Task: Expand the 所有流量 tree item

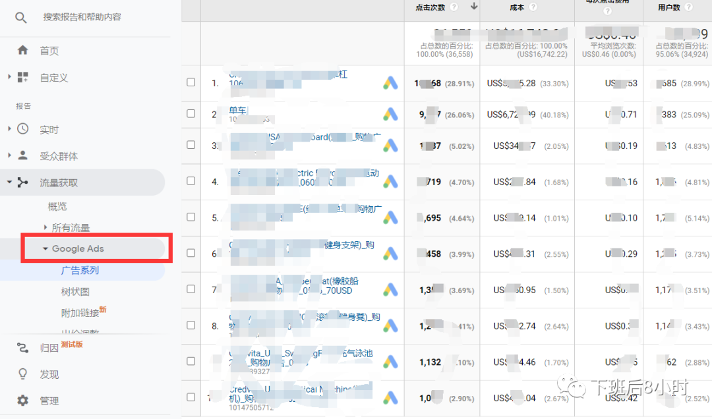Action: (45, 227)
